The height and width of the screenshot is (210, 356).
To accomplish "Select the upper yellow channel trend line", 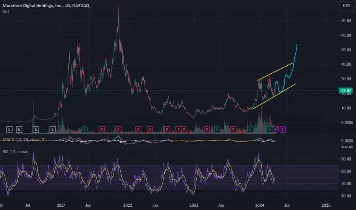I will click(x=275, y=71).
